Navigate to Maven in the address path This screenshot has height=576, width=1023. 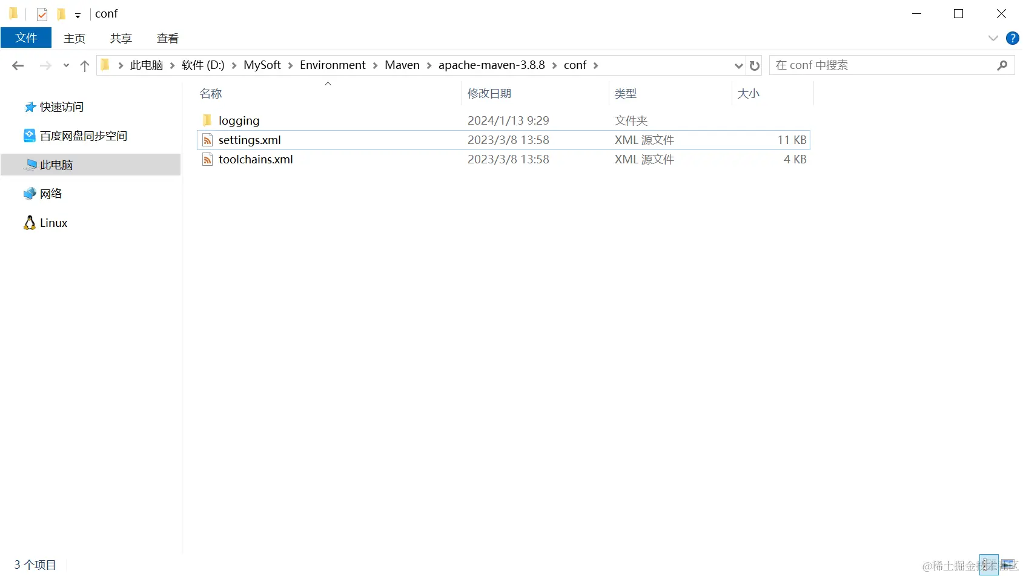click(402, 65)
